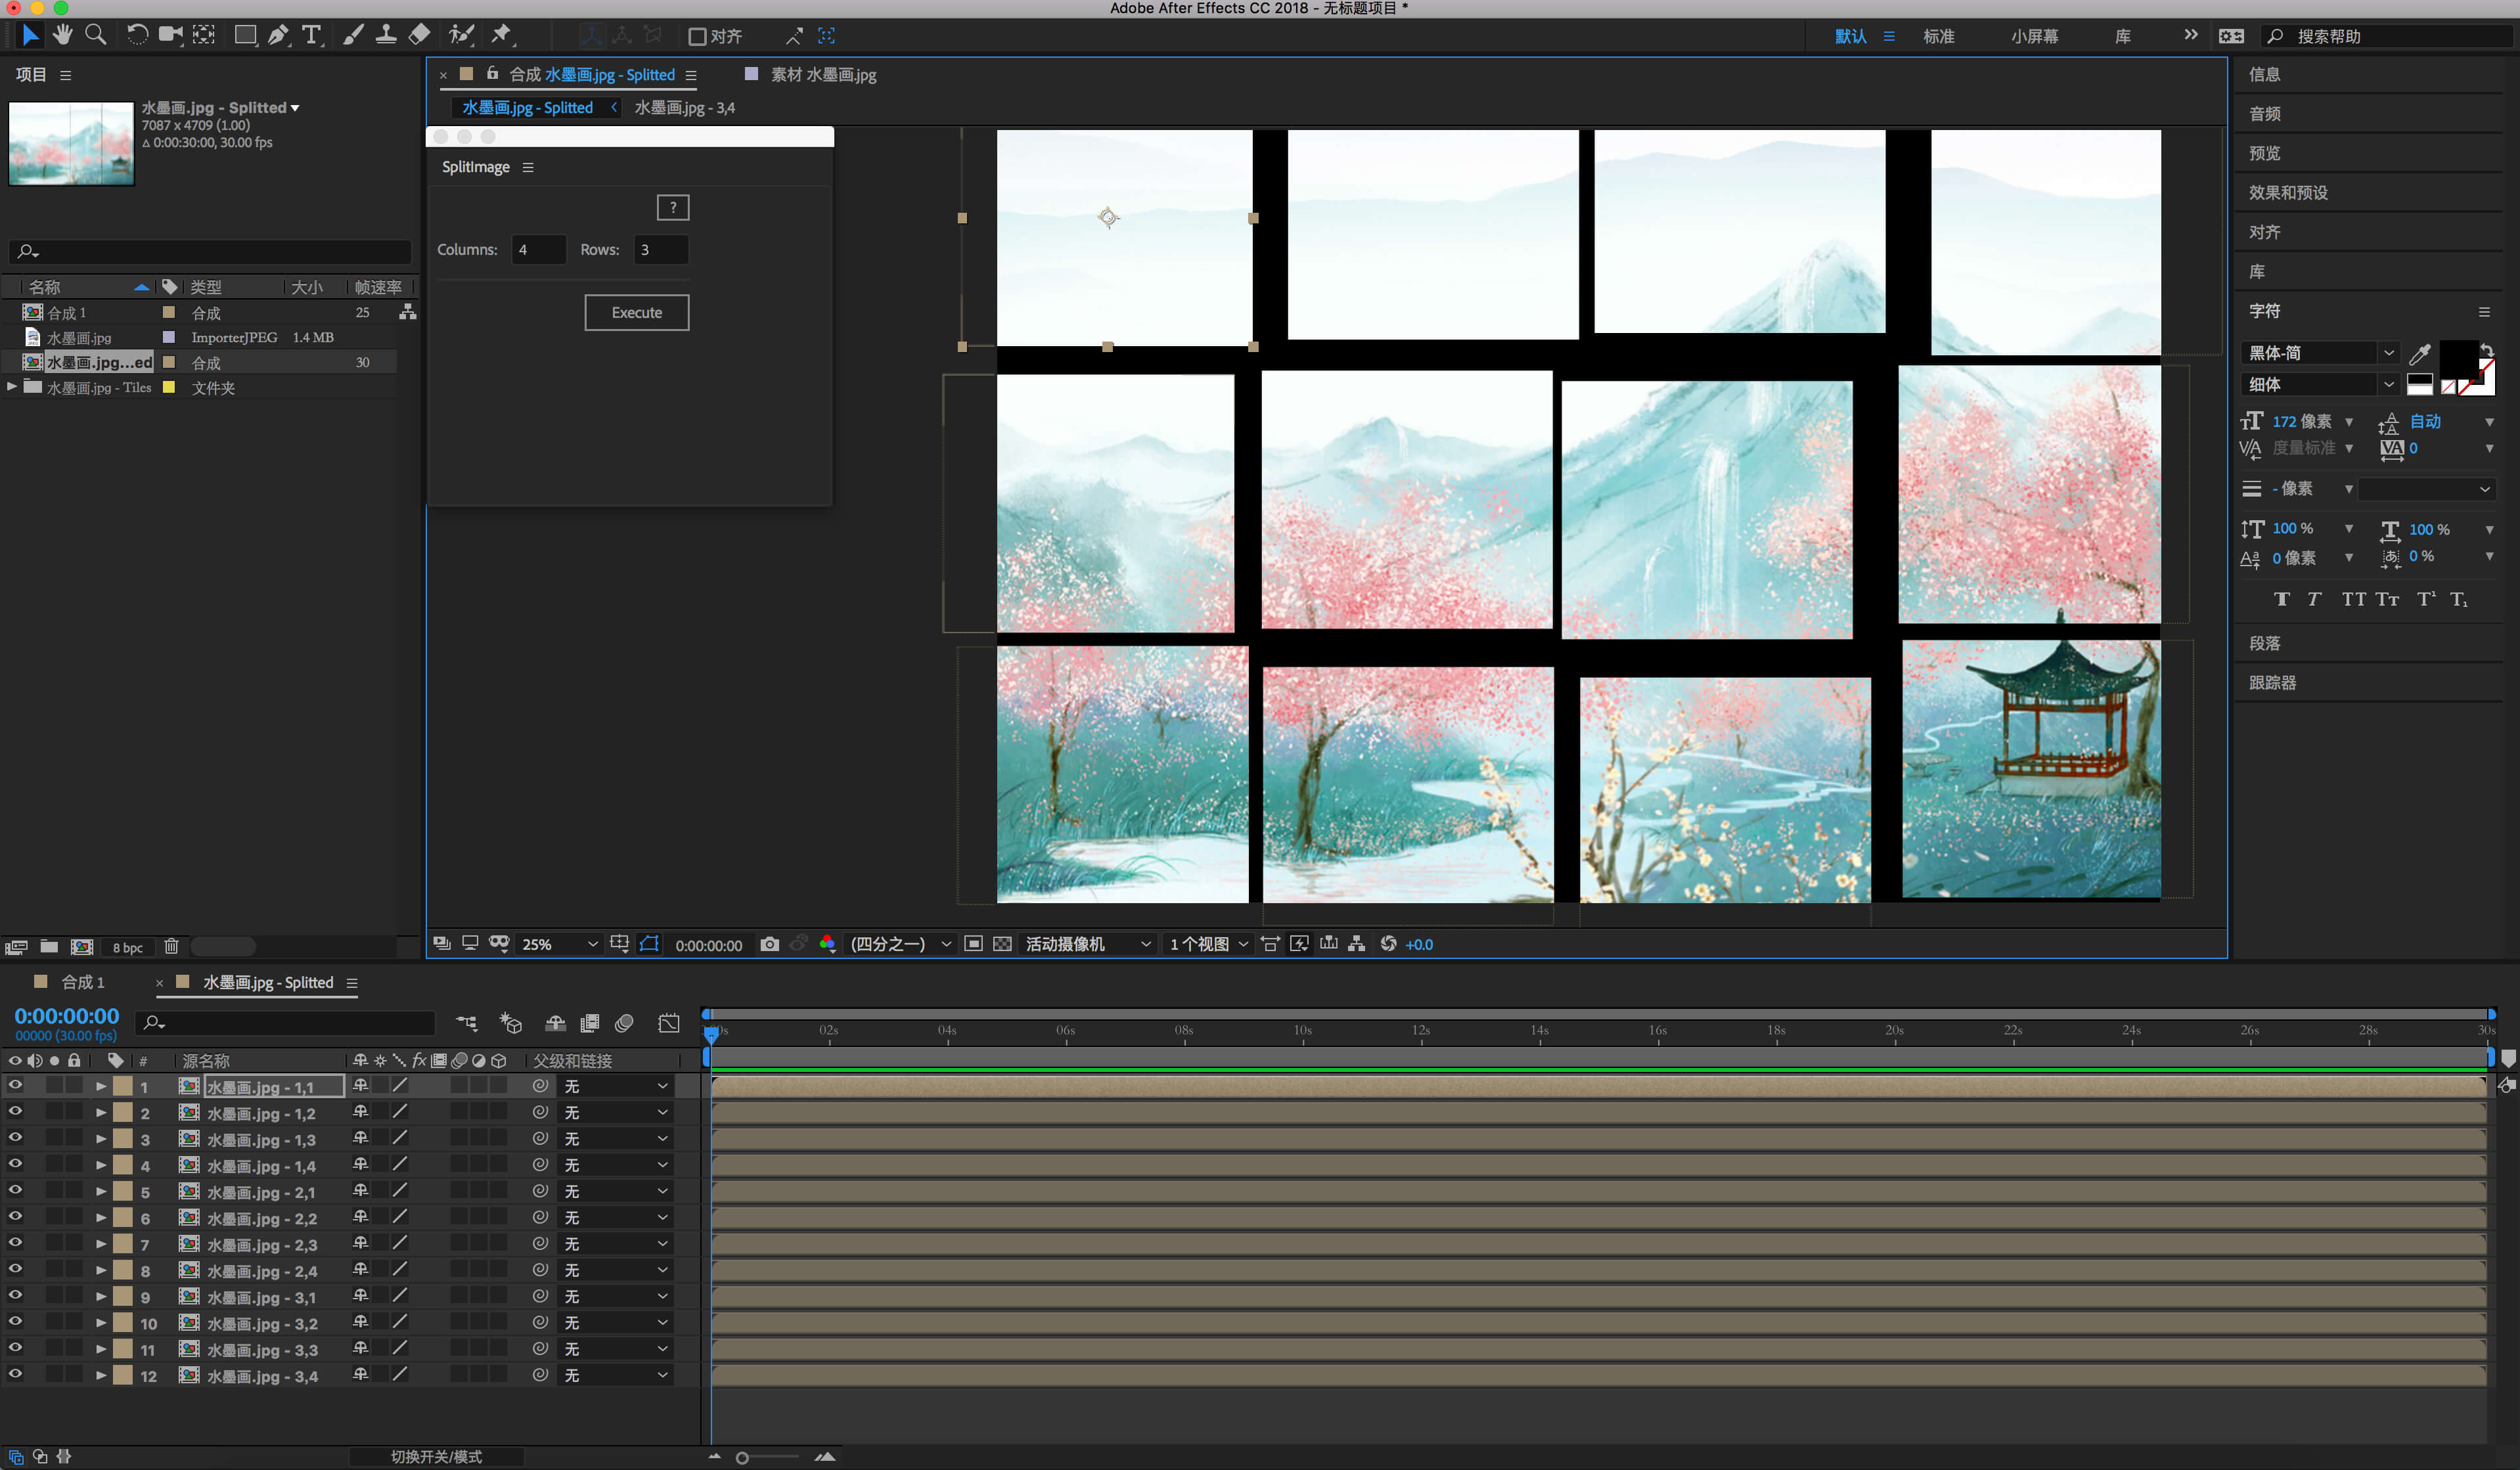The image size is (2520, 1470).
Task: Select the Eraser tool
Action: [x=420, y=35]
